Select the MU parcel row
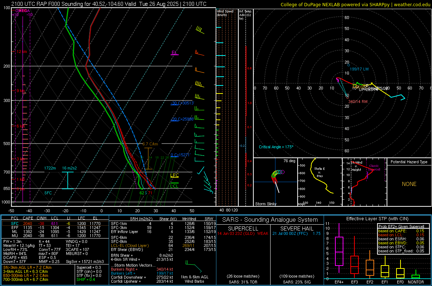 [x=55, y=236]
